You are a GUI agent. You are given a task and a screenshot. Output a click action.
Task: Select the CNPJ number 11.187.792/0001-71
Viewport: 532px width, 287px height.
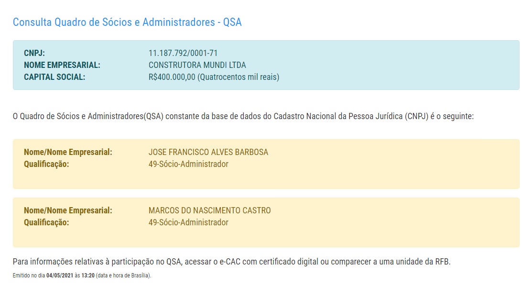tap(183, 53)
